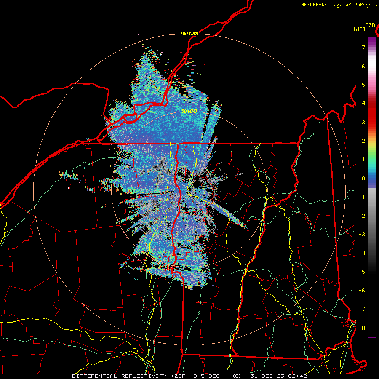Click the 0.5 DEG elevation text
The height and width of the screenshot is (379, 379).
(x=206, y=376)
